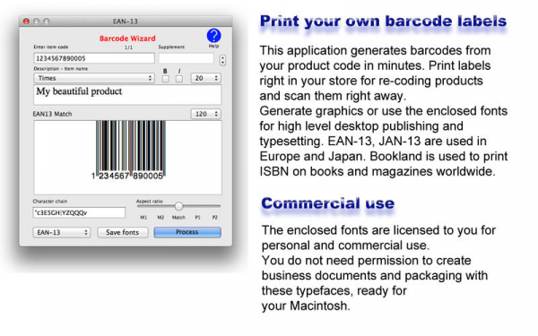
Task: Click the minimize button in title bar
Action: point(37,22)
